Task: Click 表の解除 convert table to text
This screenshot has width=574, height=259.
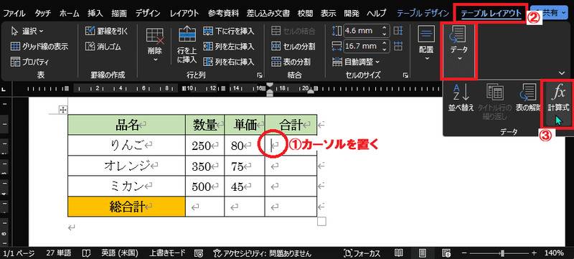Action: 527,98
